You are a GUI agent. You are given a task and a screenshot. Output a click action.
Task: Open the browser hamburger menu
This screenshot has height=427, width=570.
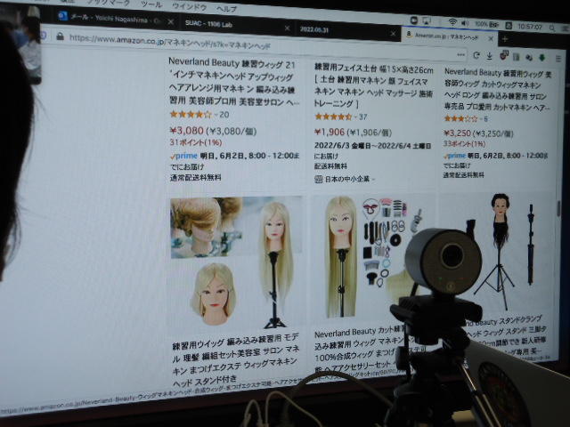tap(558, 58)
